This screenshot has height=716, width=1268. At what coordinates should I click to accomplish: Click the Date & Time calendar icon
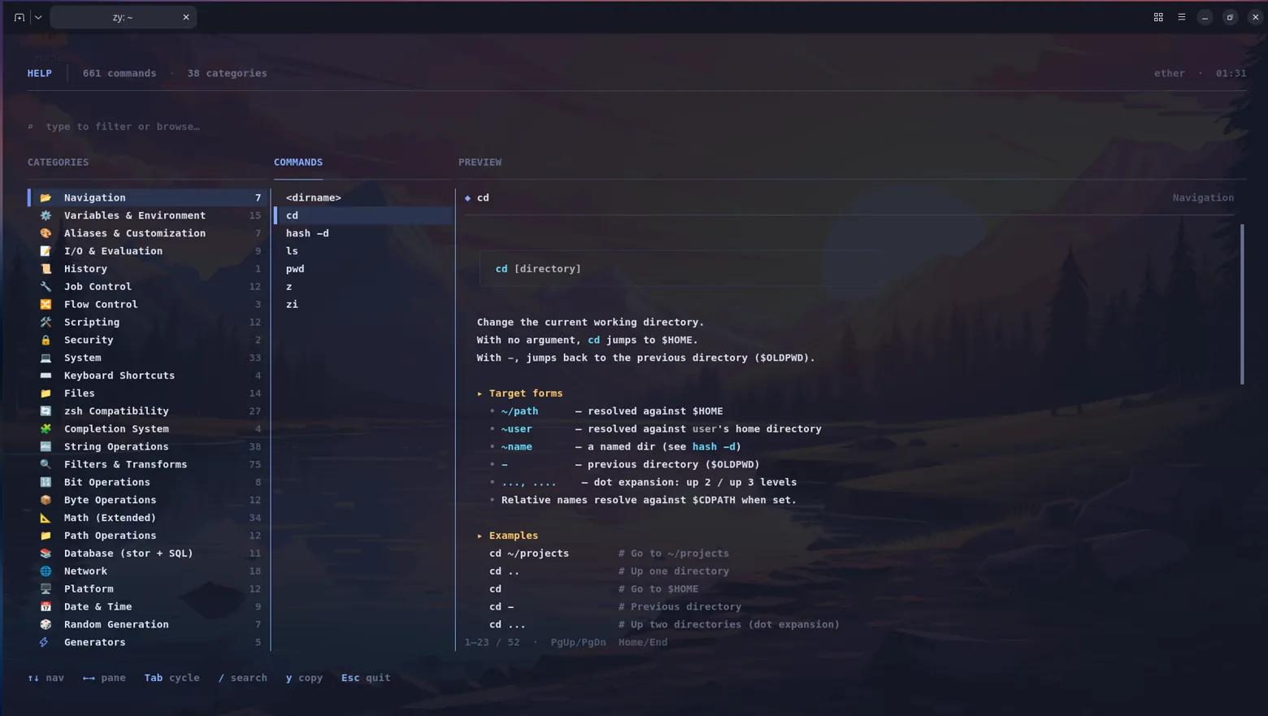(46, 607)
